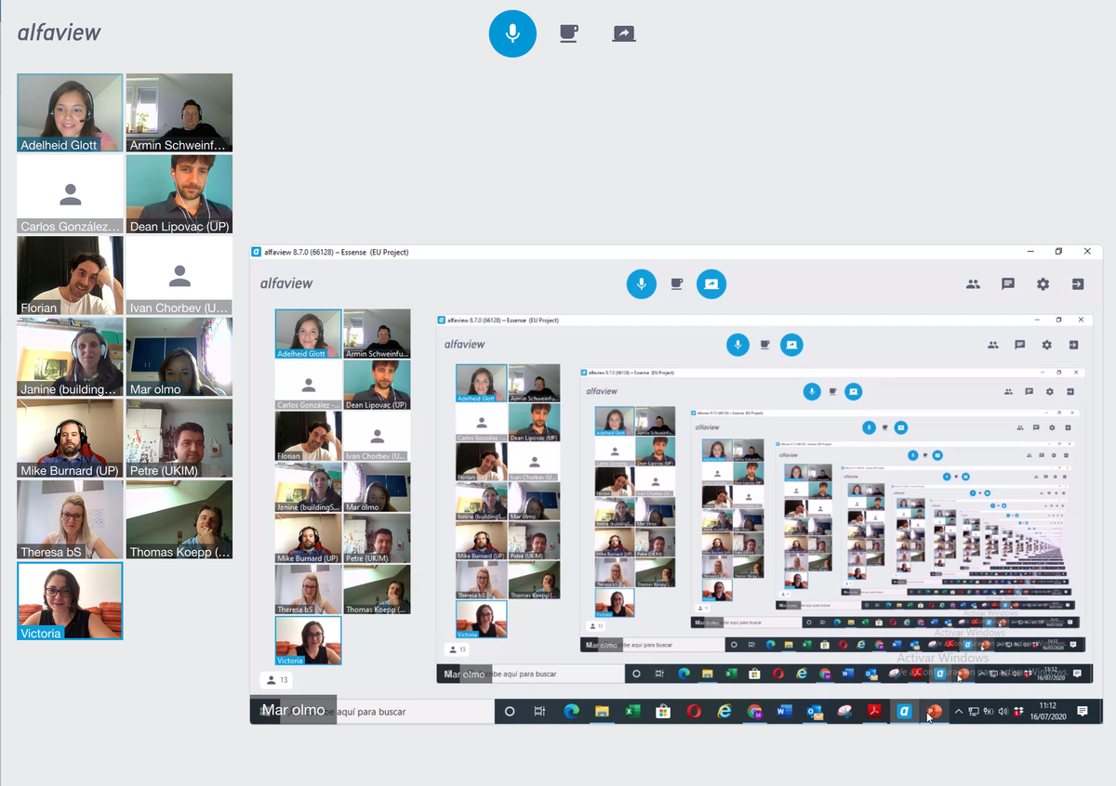1116x786 pixels.
Task: Toggle the coffee break status in the main bar
Action: pyautogui.click(x=568, y=33)
